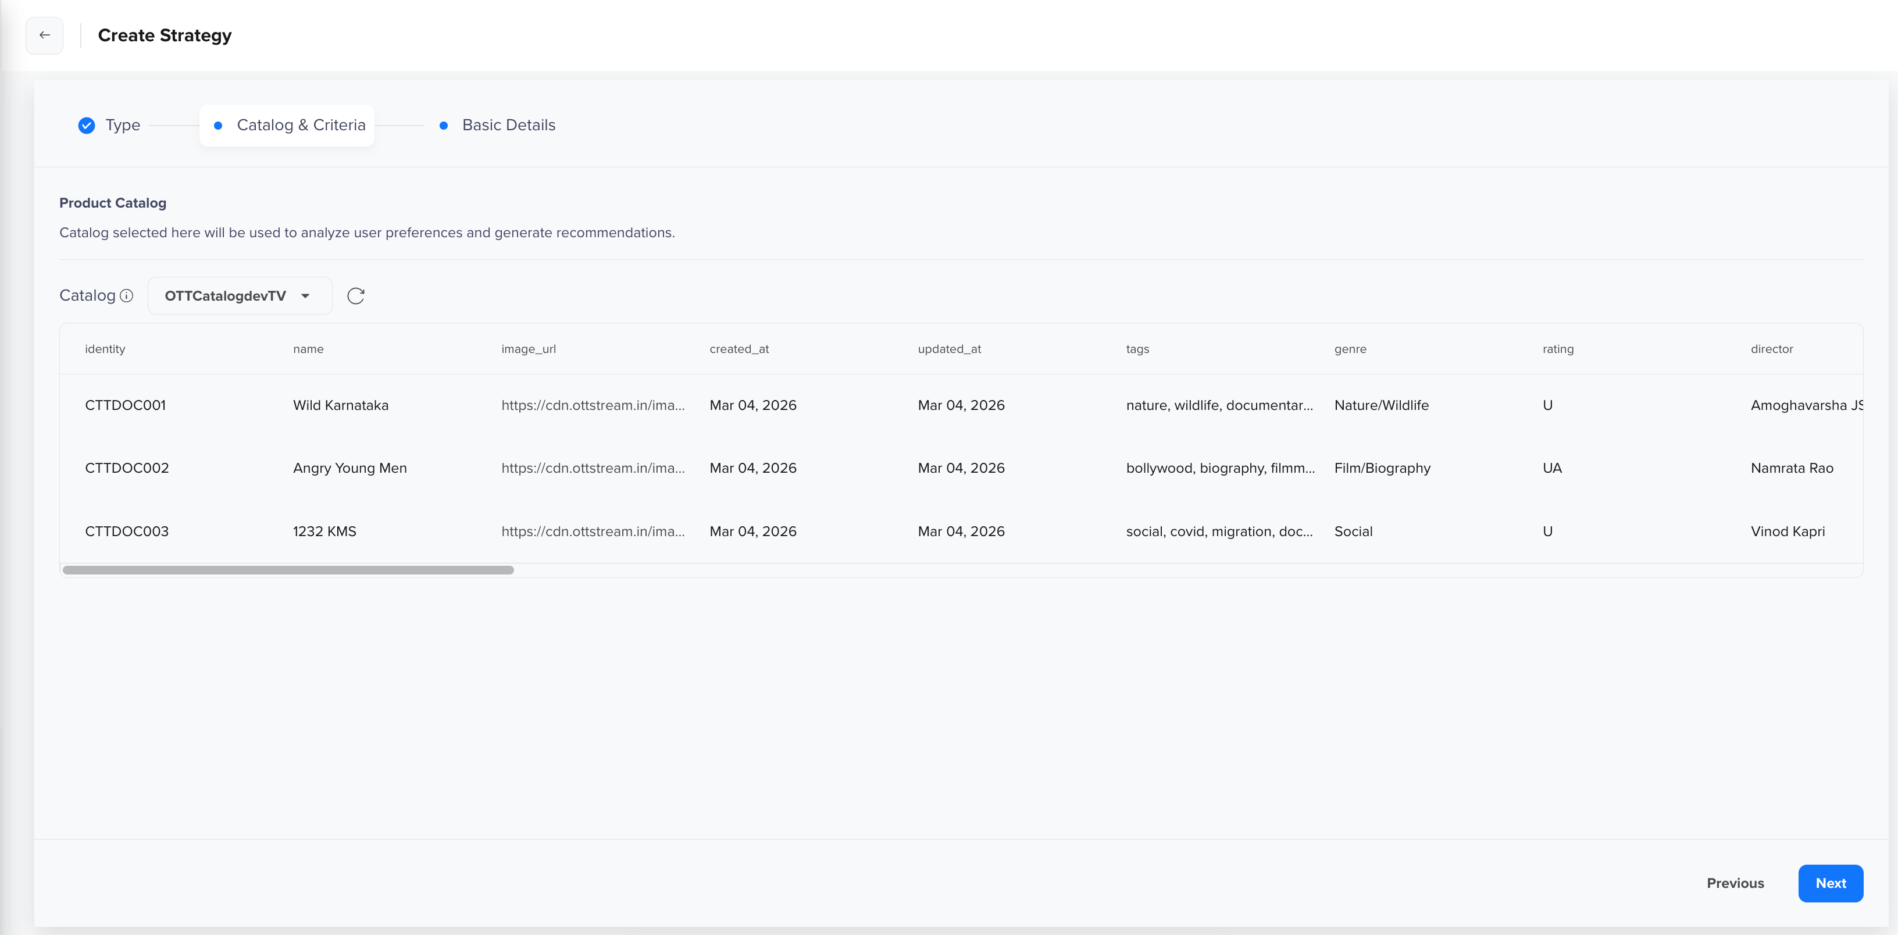Click the updated_at date for CTTDOC002
Viewport: 1898px width, 935px height.
961,468
